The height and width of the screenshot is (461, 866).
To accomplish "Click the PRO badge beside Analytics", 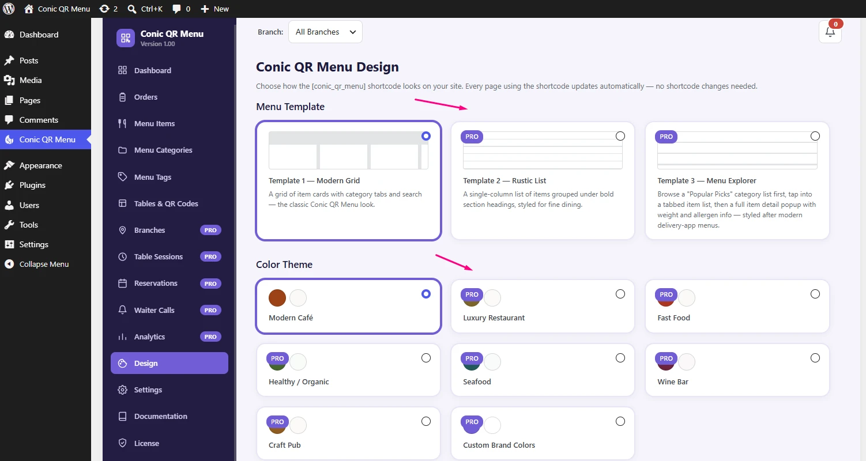I will click(x=210, y=337).
